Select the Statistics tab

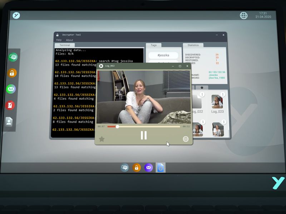point(193,45)
